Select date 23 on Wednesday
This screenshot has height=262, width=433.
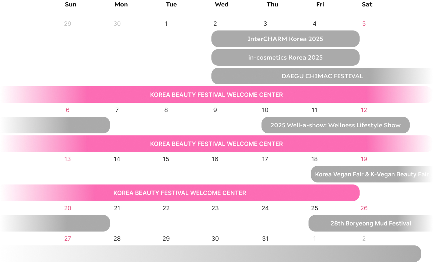[x=215, y=208]
